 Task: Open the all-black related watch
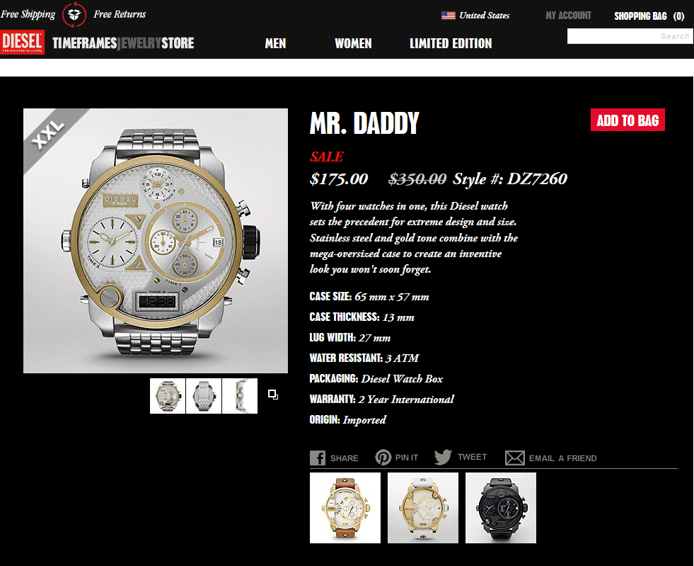pyautogui.click(x=501, y=508)
